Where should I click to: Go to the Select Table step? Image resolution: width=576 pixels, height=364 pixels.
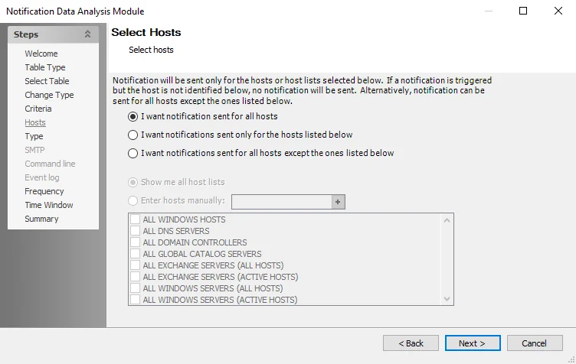[47, 81]
